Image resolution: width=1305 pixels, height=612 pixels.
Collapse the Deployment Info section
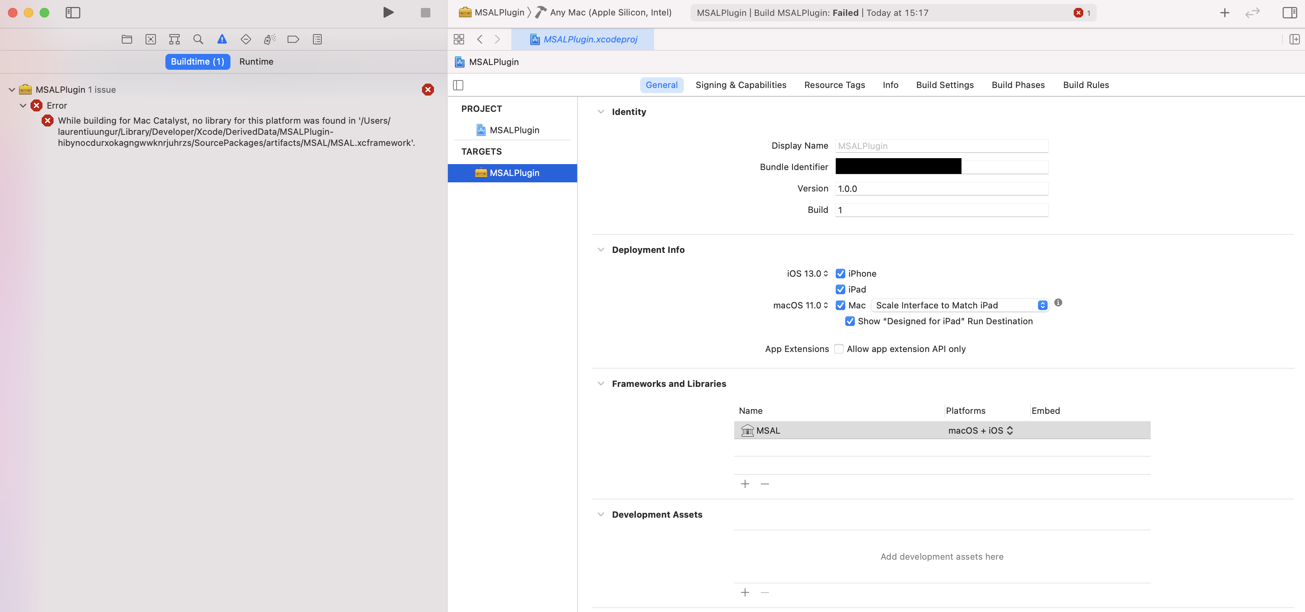click(600, 249)
